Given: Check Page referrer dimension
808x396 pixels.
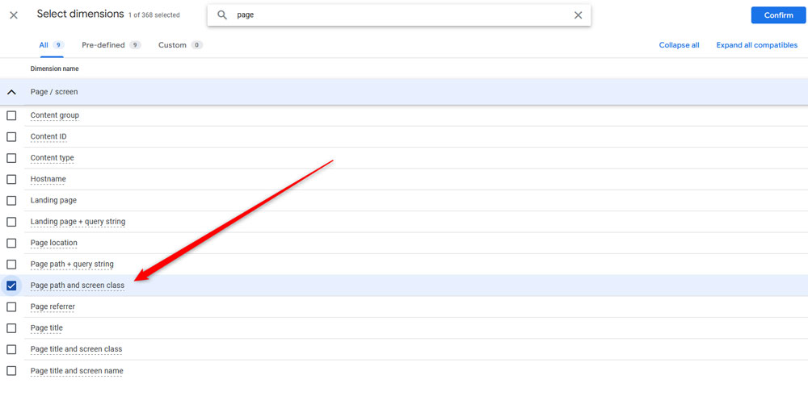Looking at the screenshot, I should point(11,306).
